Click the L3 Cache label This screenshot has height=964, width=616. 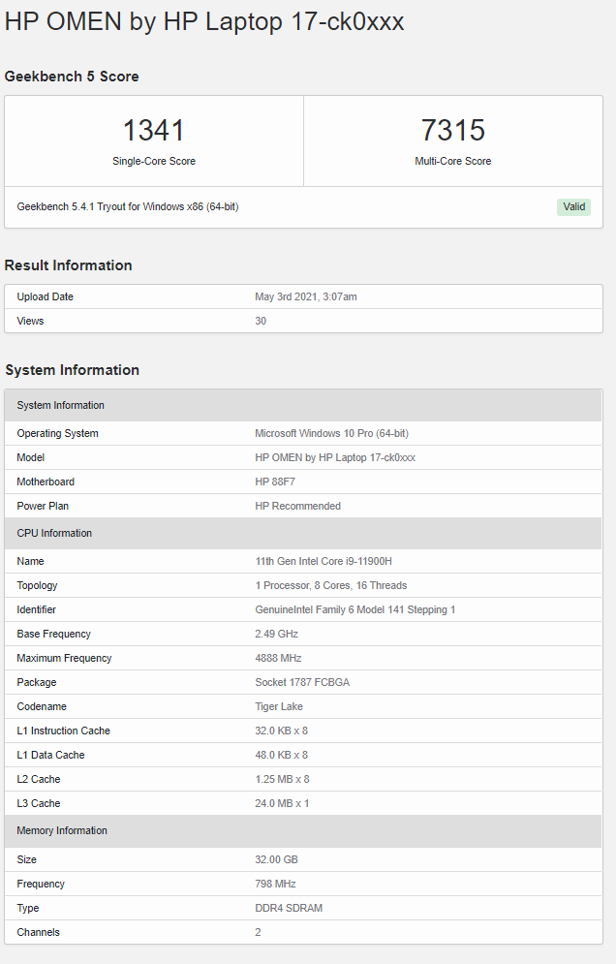[38, 803]
